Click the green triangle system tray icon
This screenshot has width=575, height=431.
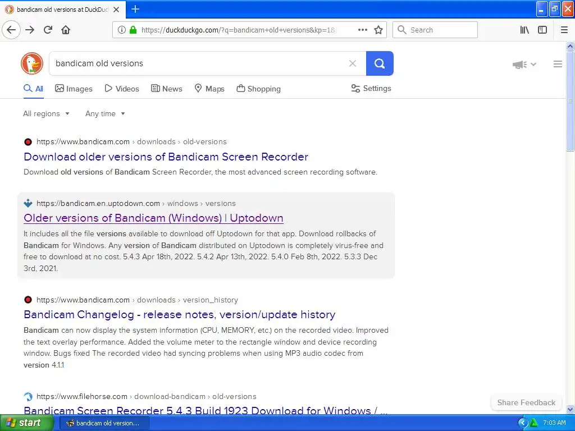(x=534, y=423)
